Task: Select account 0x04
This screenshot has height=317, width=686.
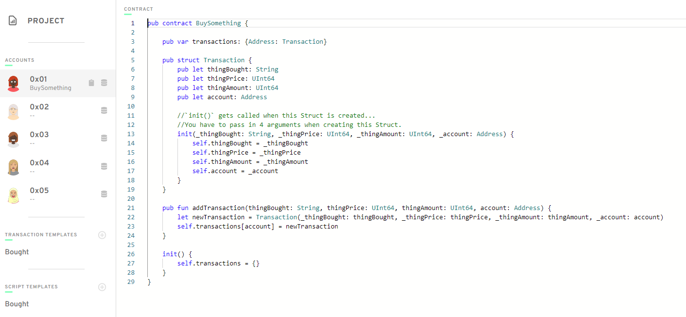Action: pyautogui.click(x=58, y=167)
